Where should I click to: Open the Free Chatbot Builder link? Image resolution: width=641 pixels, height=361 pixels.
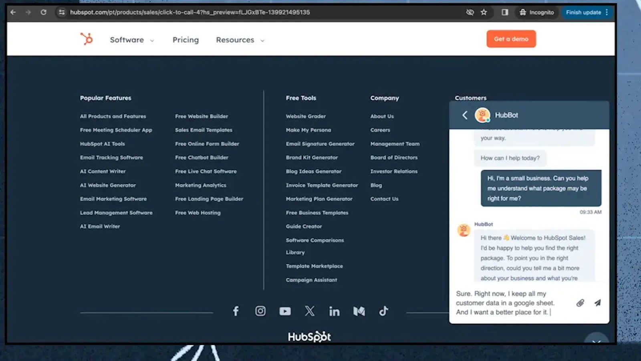click(202, 158)
